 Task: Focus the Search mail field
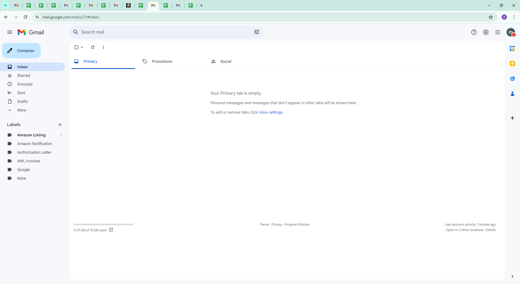point(167,32)
